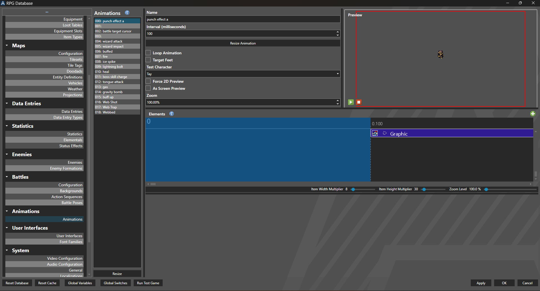Click the Interval milliseconds input field

click(x=239, y=33)
